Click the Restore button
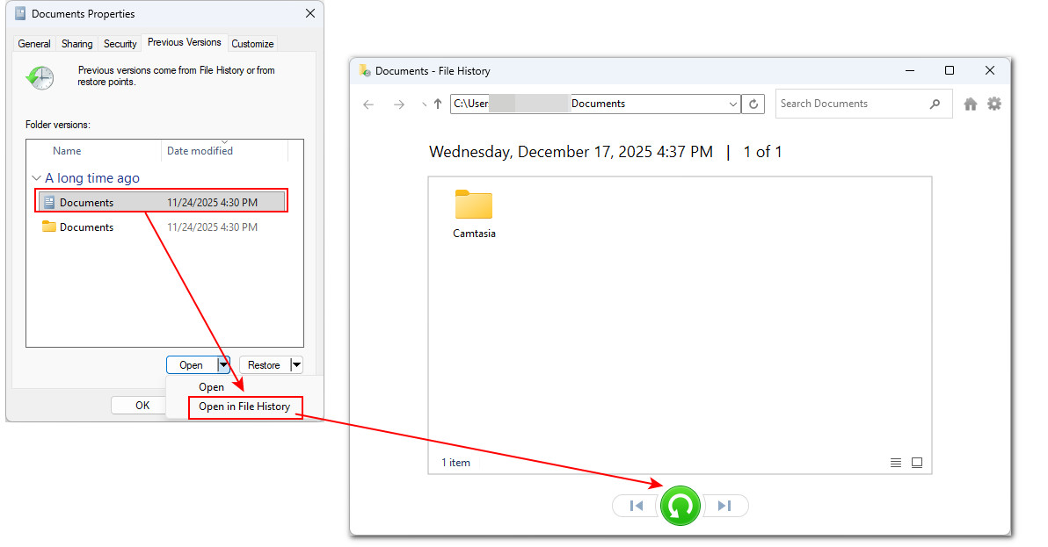 (x=266, y=364)
